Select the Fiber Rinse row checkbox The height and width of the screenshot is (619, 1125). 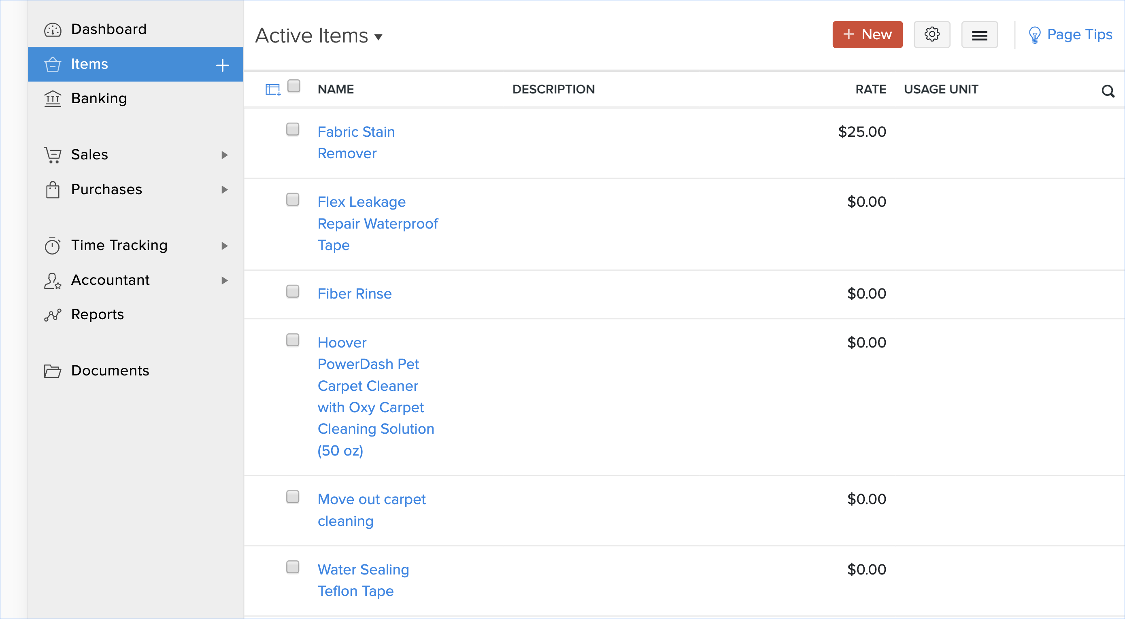293,291
